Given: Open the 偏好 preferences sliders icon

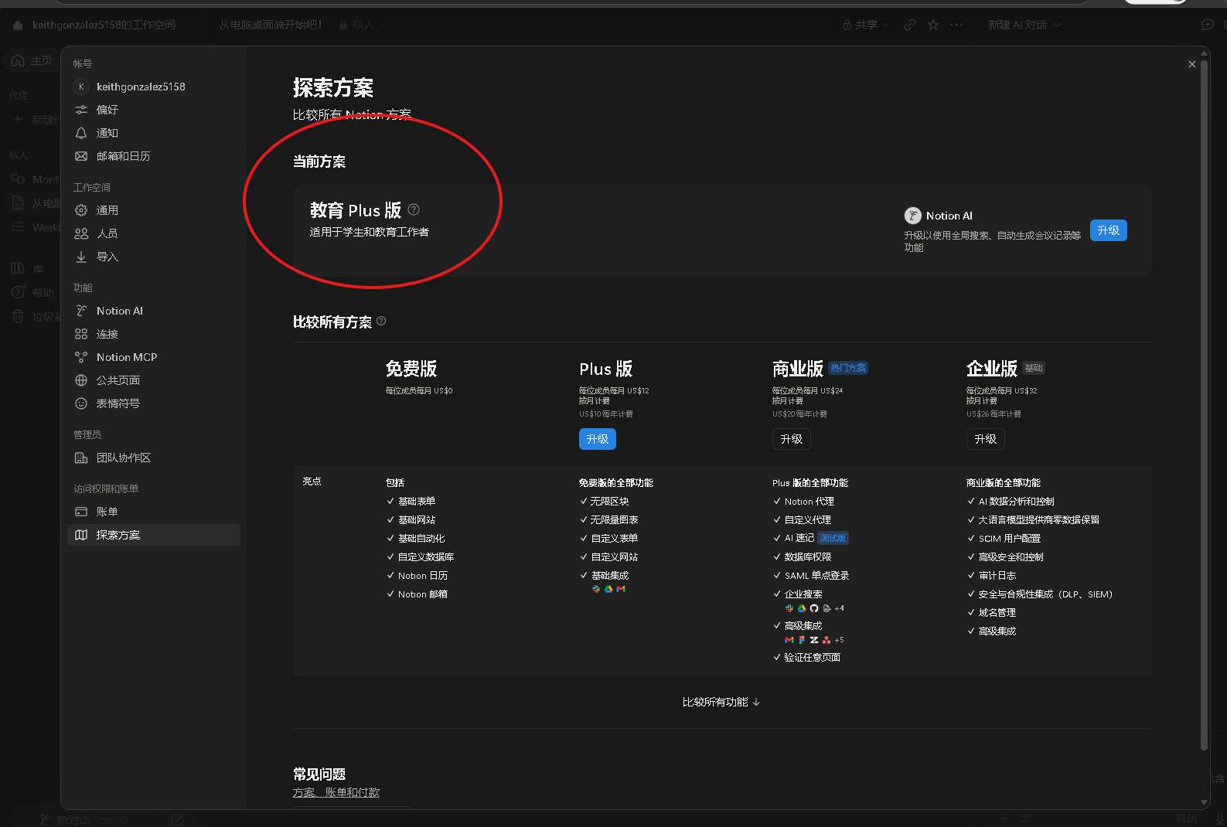Looking at the screenshot, I should click(x=81, y=110).
